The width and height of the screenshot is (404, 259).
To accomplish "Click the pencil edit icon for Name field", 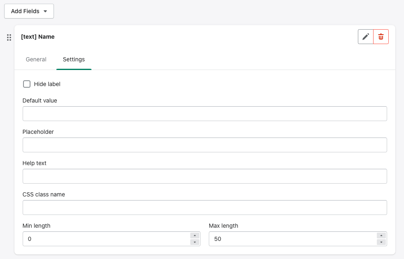I will pyautogui.click(x=365, y=37).
